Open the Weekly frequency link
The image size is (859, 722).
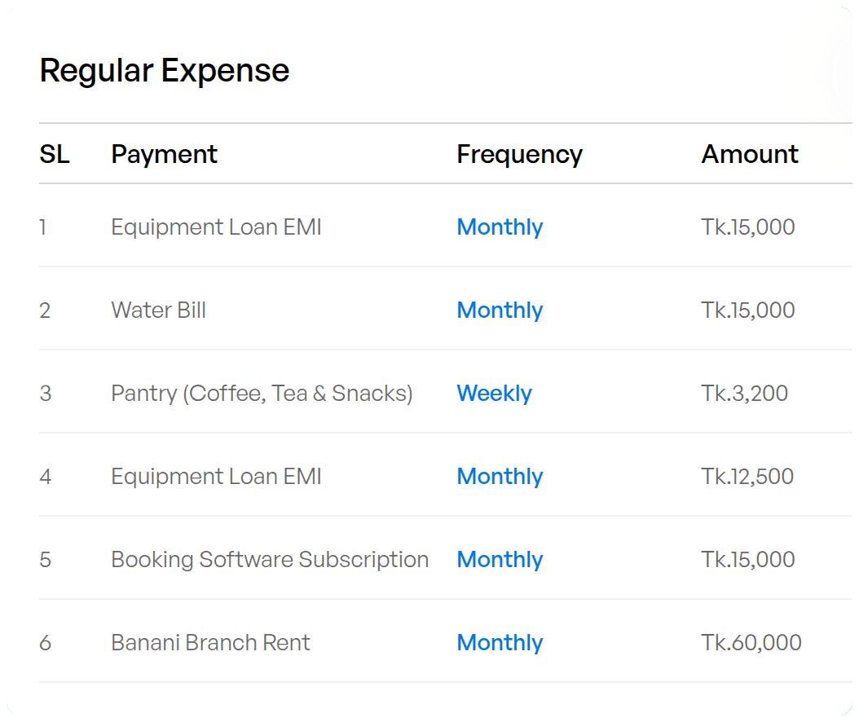(494, 394)
